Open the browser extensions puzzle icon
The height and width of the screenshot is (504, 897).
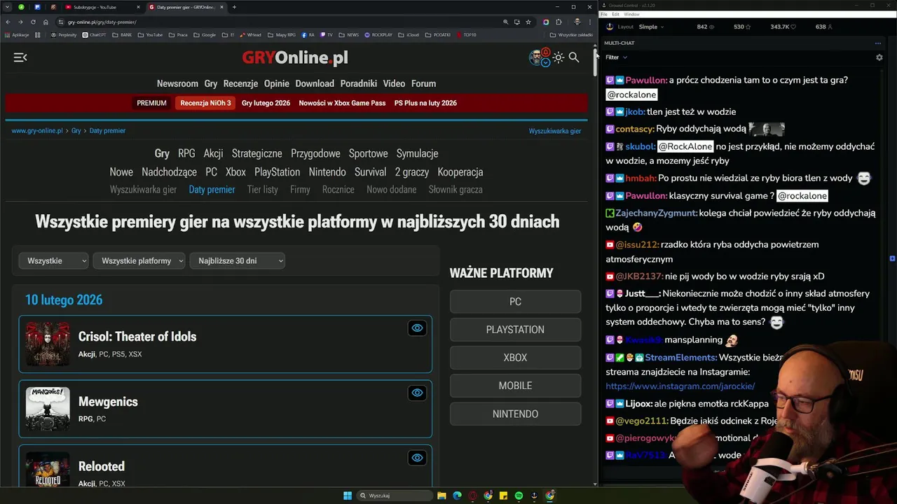tap(559, 22)
